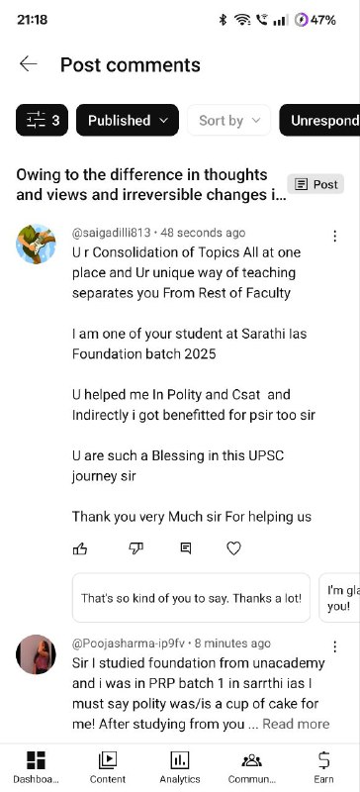Switch to the Earn tab
The width and height of the screenshot is (360, 792).
coord(323,766)
